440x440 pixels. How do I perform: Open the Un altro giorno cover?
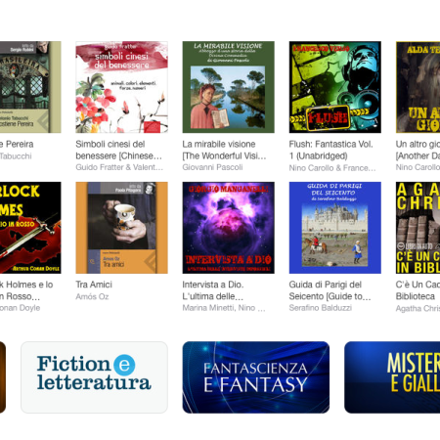[x=418, y=87]
